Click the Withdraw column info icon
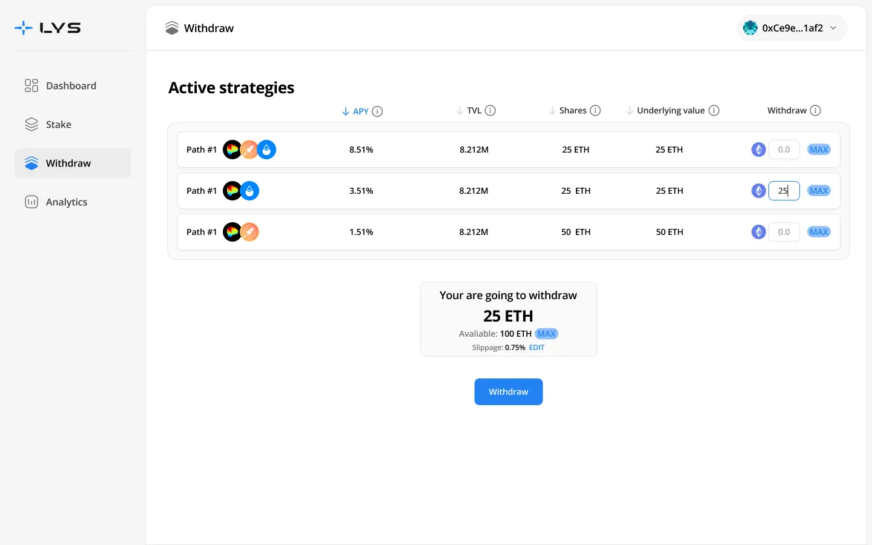872x545 pixels. 815,110
